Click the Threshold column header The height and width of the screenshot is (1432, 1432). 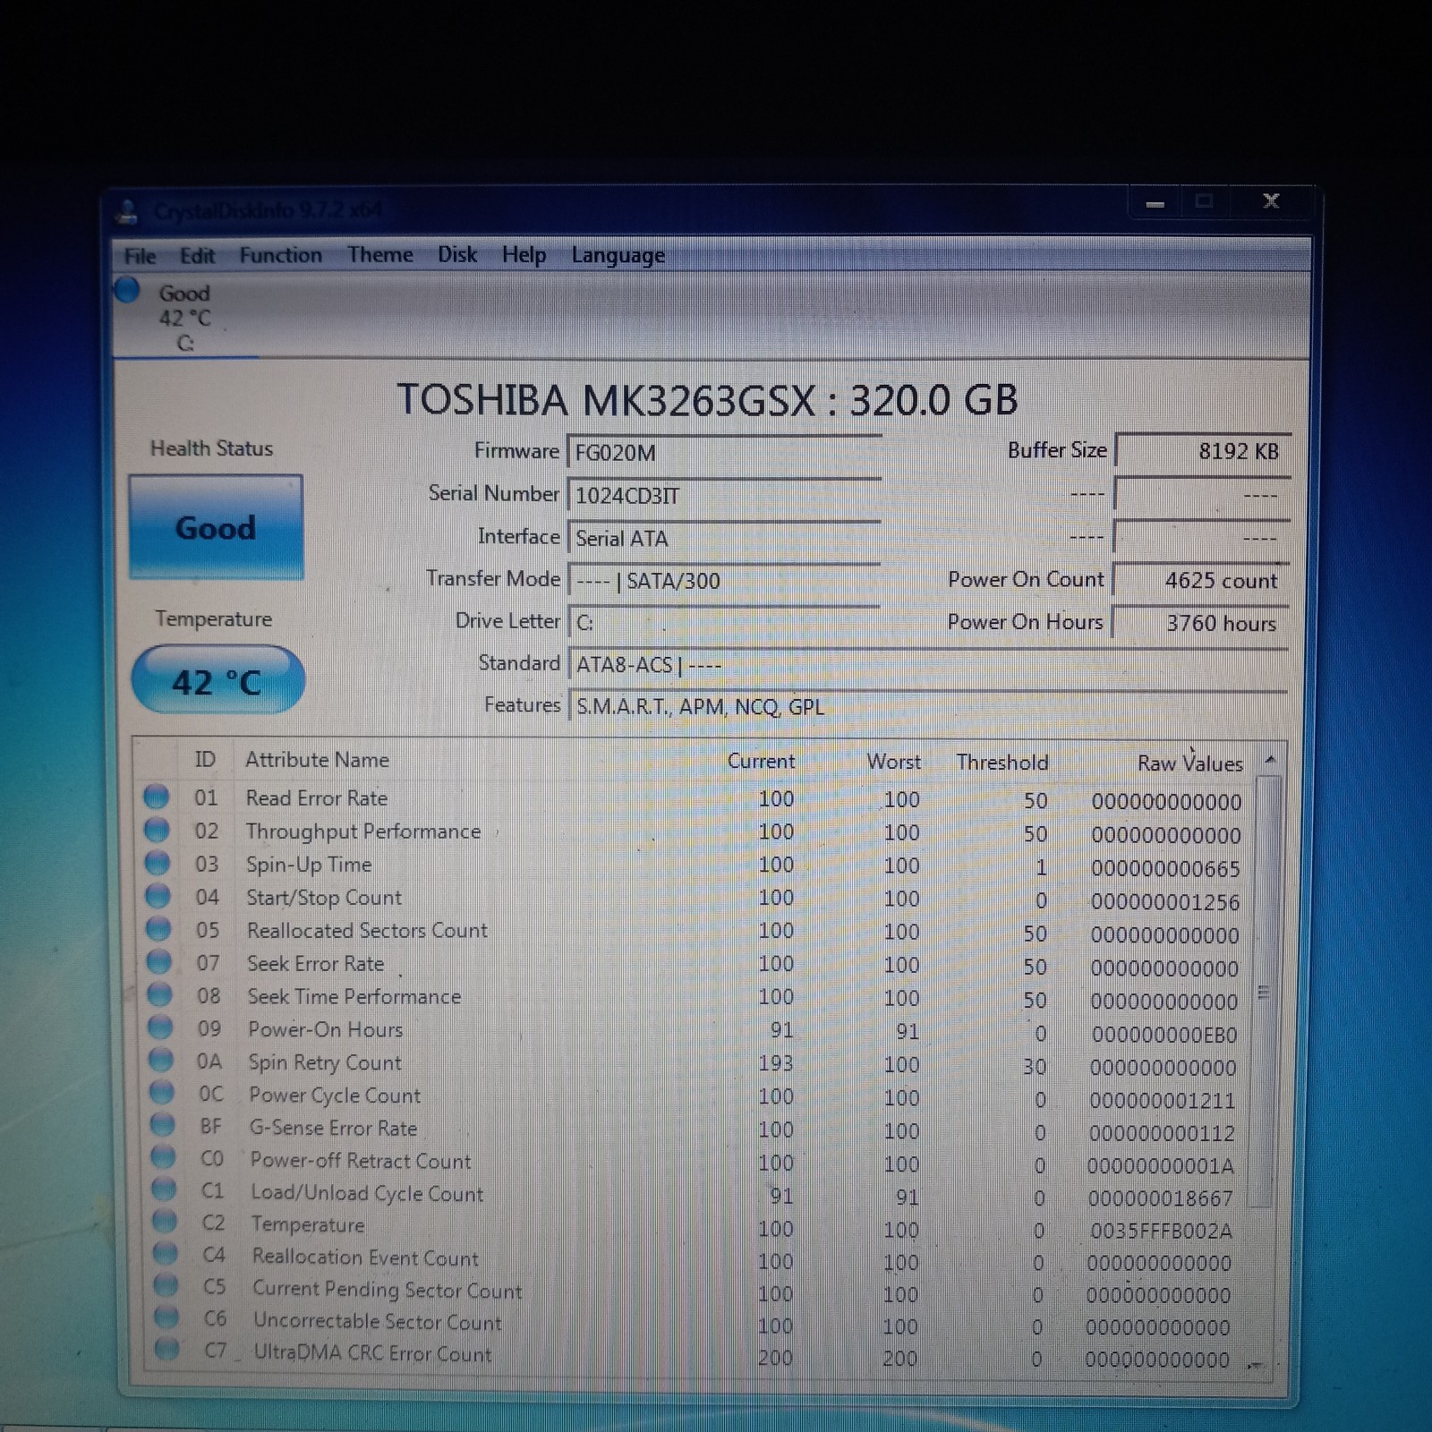(x=1002, y=763)
